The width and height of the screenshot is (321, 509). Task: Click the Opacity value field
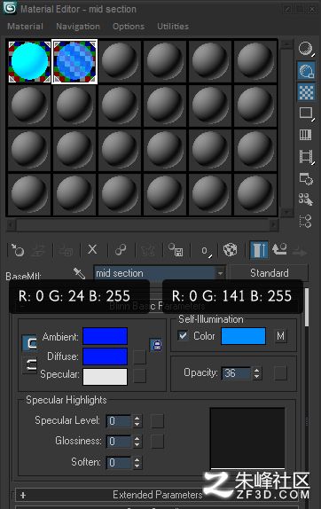coord(236,373)
